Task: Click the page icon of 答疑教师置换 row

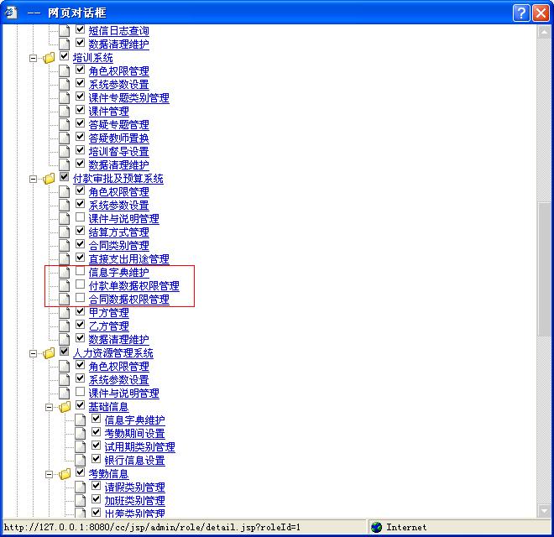Action: click(x=65, y=138)
